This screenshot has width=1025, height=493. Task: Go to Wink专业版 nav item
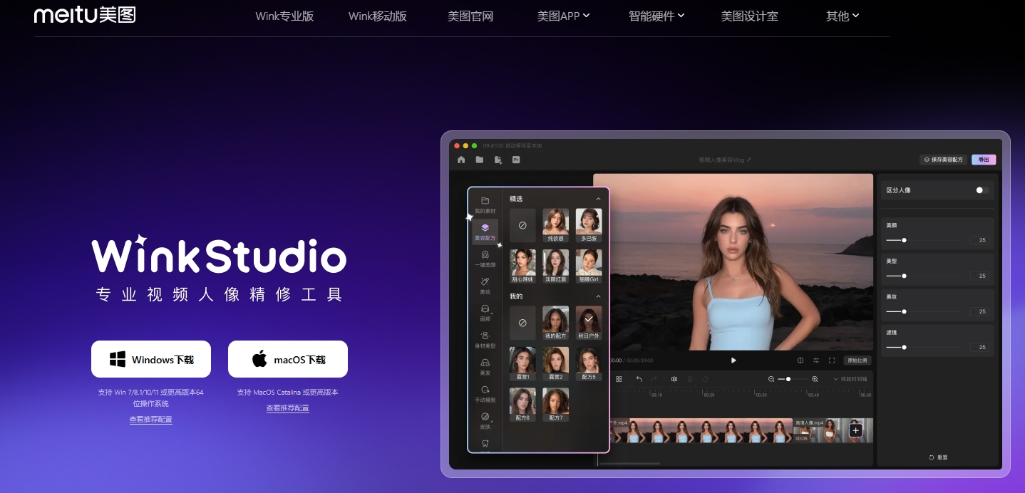[284, 16]
